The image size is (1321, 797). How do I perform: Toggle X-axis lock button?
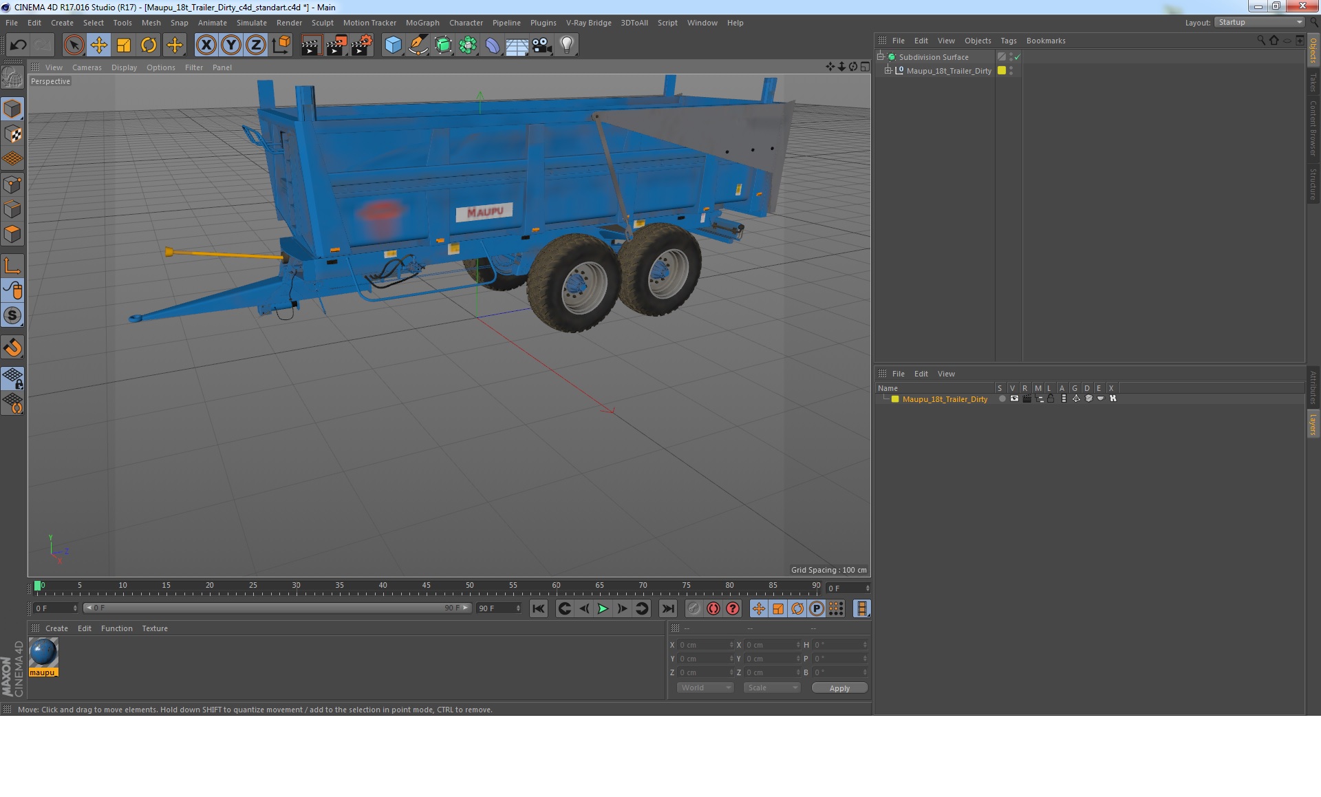pos(206,45)
